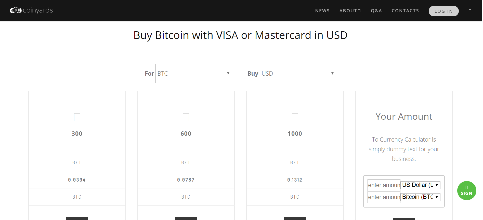Click the first enter amount field

[x=384, y=185]
